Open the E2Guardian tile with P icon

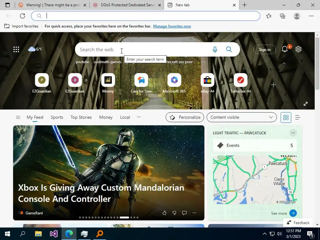[42, 83]
